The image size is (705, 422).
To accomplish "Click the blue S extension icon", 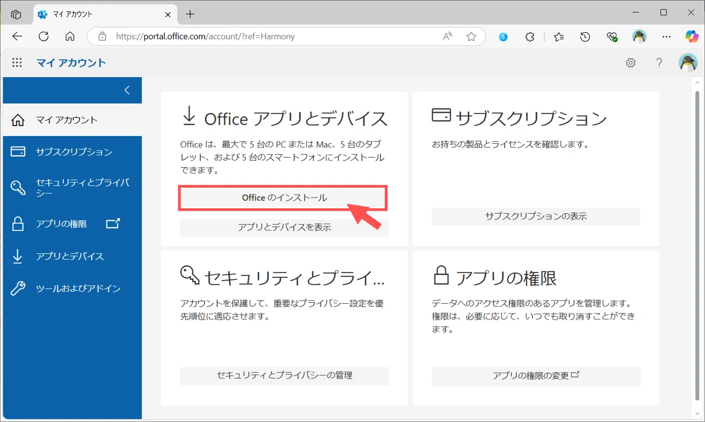I will click(x=503, y=37).
